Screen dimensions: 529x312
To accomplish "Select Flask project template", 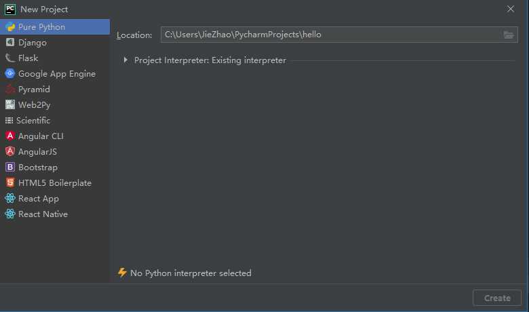I will (x=55, y=58).
